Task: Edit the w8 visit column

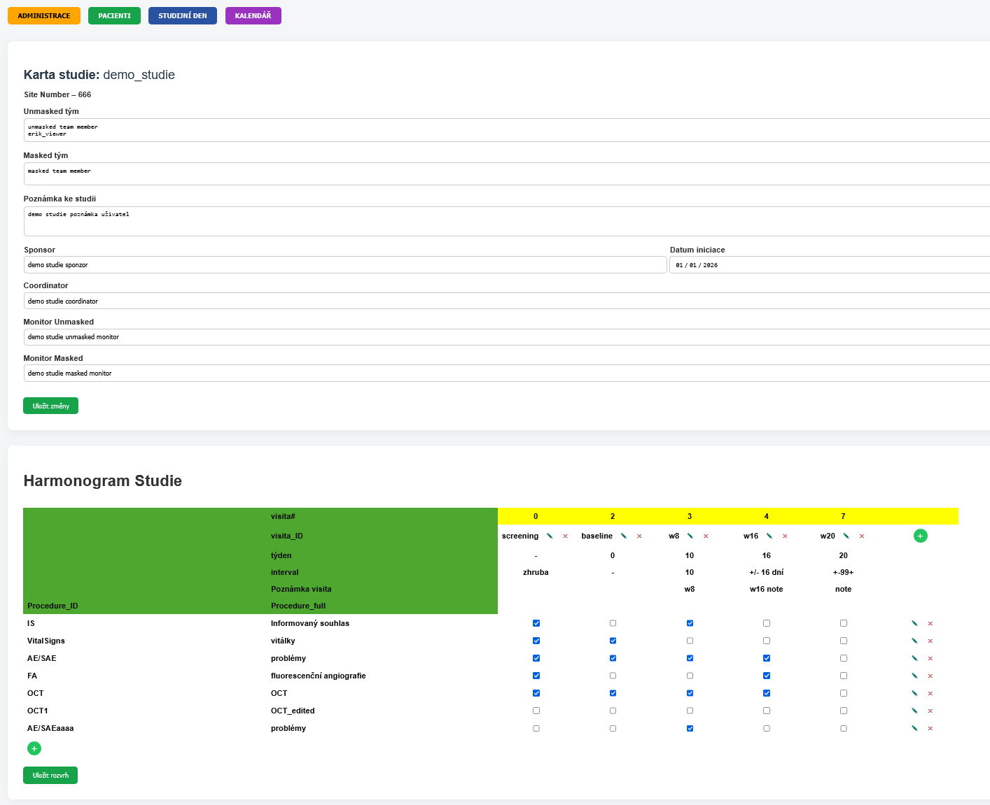Action: point(690,536)
